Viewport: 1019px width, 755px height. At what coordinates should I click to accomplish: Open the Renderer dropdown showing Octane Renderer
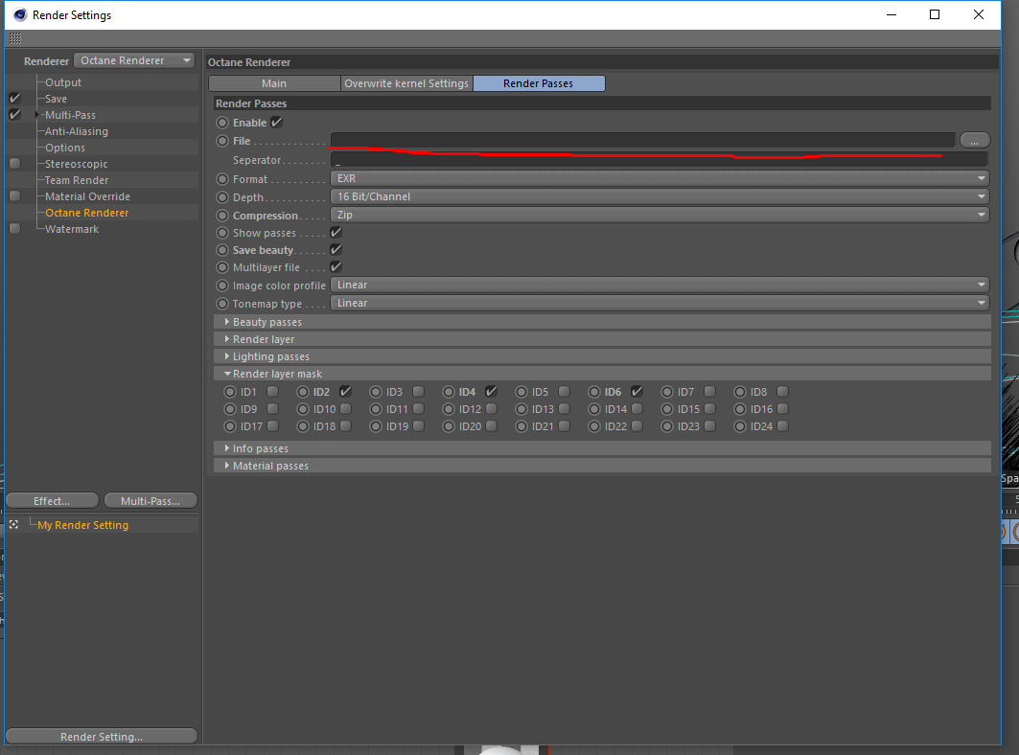click(134, 60)
